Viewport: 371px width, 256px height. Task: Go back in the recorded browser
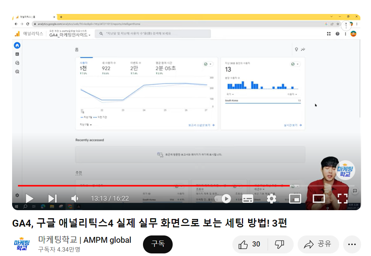click(16, 24)
